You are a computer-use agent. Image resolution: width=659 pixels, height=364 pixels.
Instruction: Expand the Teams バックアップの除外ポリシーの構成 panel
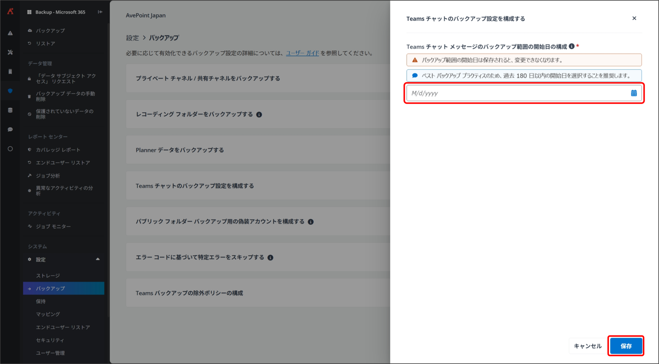click(189, 293)
